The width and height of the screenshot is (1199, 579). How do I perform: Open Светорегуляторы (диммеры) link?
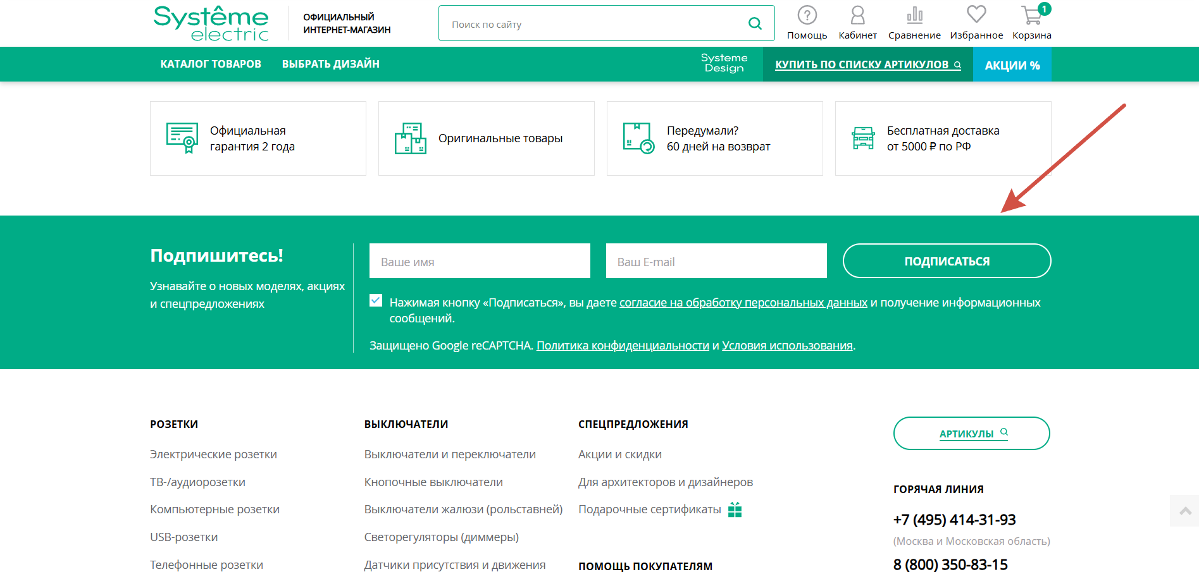pos(442,537)
